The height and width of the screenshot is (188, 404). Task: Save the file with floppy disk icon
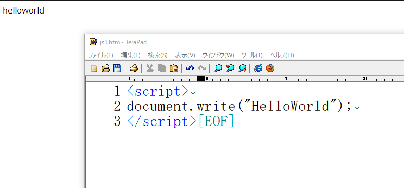coord(117,68)
